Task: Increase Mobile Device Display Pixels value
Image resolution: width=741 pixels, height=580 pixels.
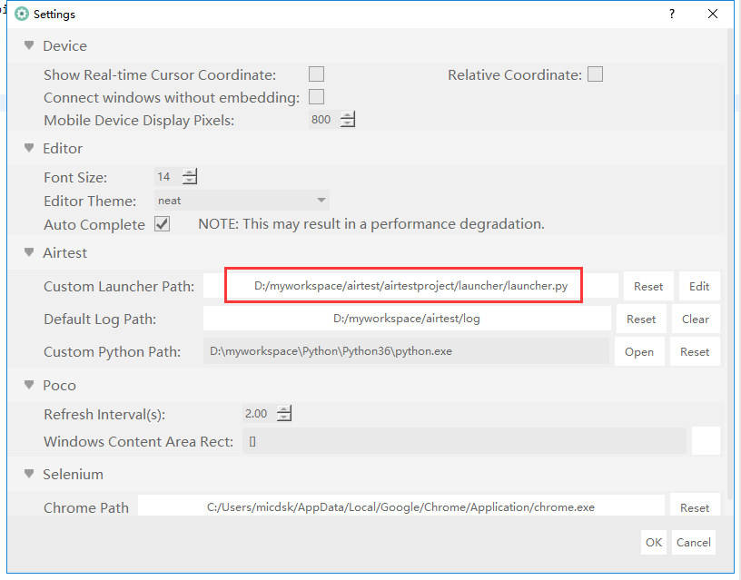Action: coord(348,115)
